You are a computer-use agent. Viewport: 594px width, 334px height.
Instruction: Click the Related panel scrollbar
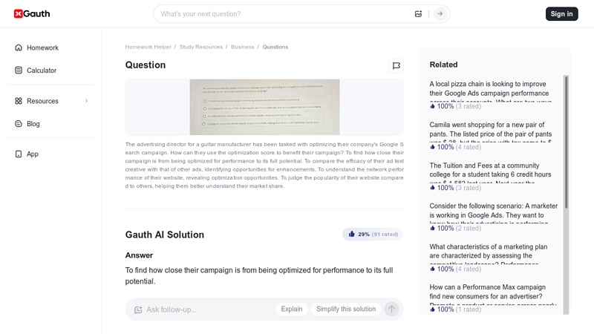tap(567, 142)
